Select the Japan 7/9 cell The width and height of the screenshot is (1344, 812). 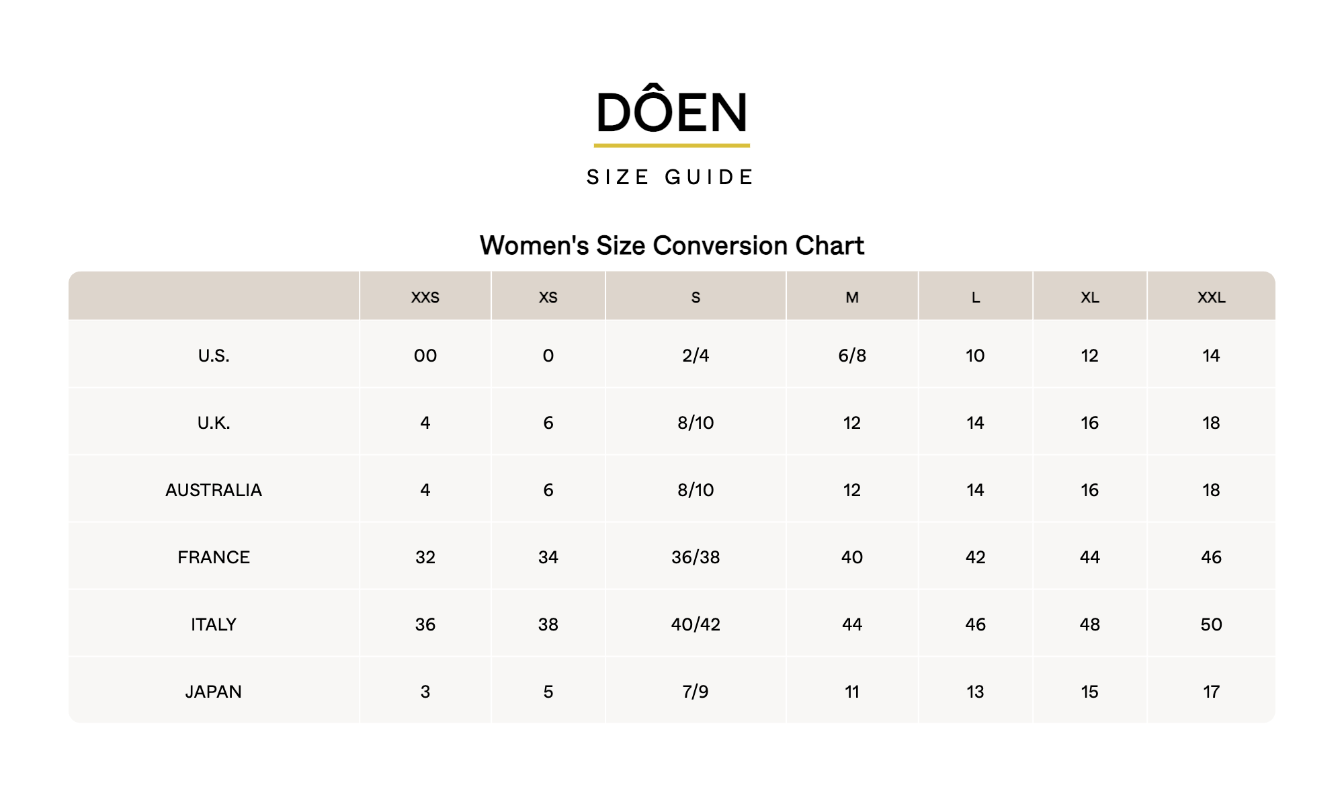click(x=696, y=692)
